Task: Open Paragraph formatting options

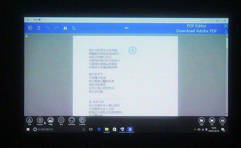Action: 40,120
